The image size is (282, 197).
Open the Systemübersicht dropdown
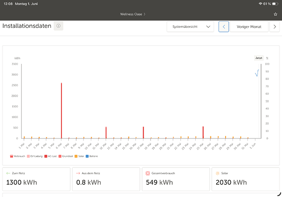click(x=190, y=27)
